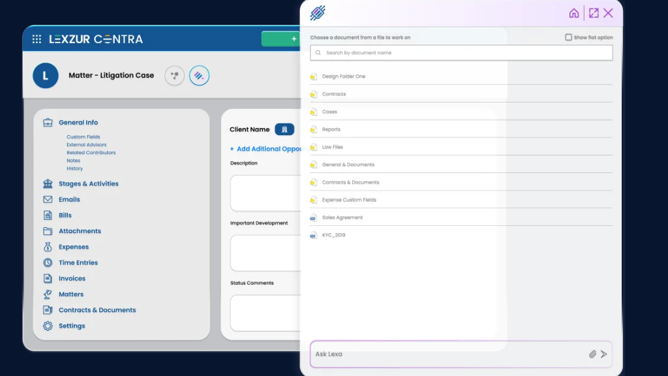Click the workflow nodes icon
Viewport: 668px width, 376px height.
click(x=174, y=76)
